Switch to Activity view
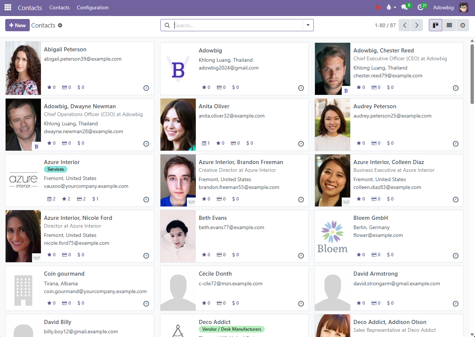Image resolution: width=475 pixels, height=337 pixels. (462, 25)
